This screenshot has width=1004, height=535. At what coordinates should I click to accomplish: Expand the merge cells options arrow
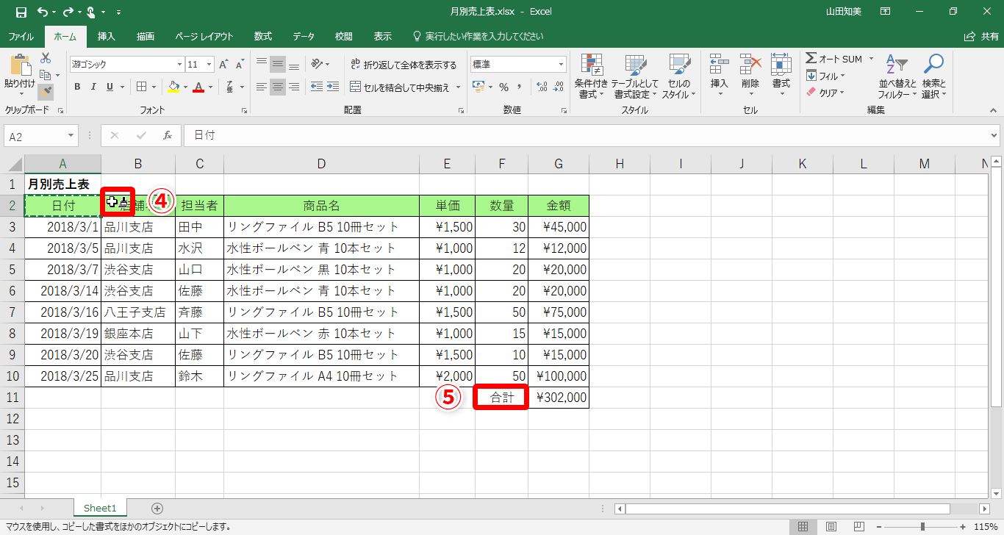pos(458,87)
